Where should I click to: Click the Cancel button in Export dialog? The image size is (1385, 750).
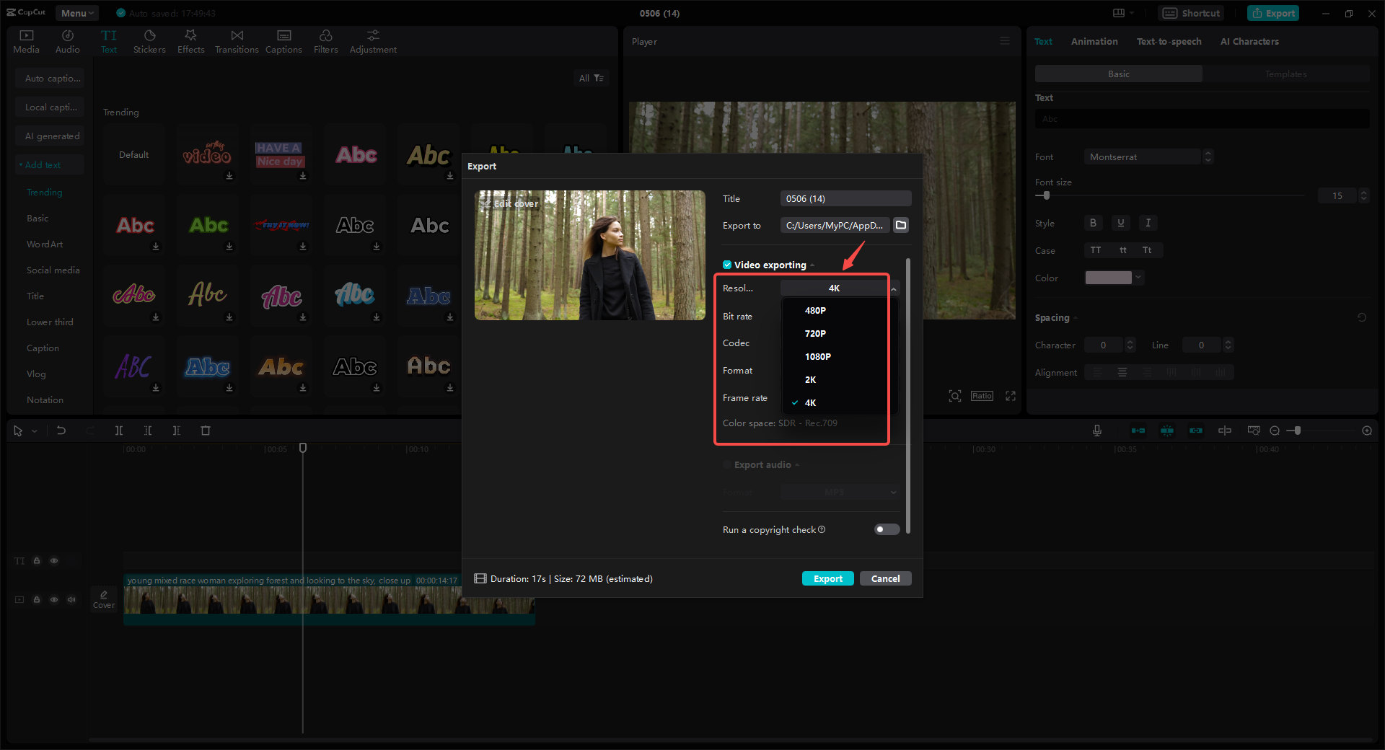pyautogui.click(x=885, y=578)
